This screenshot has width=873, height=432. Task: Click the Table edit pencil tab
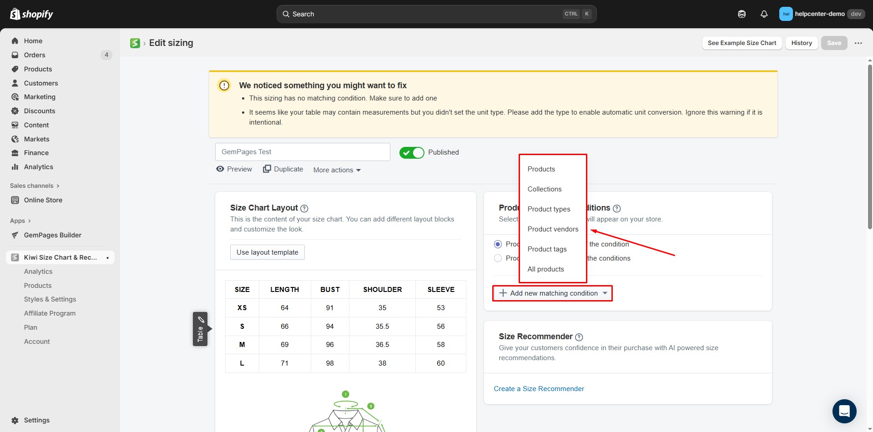click(x=200, y=329)
